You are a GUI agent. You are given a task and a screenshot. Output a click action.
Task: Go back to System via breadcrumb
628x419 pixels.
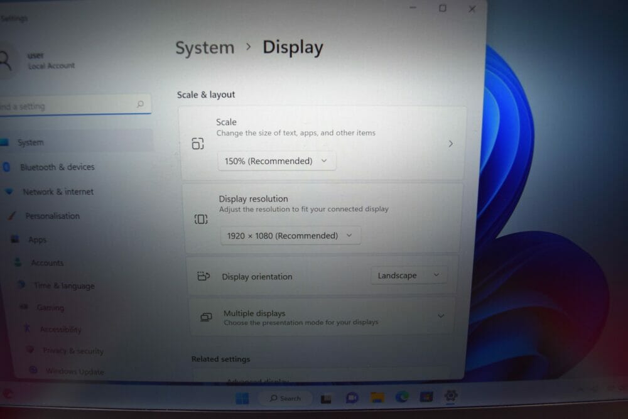205,48
